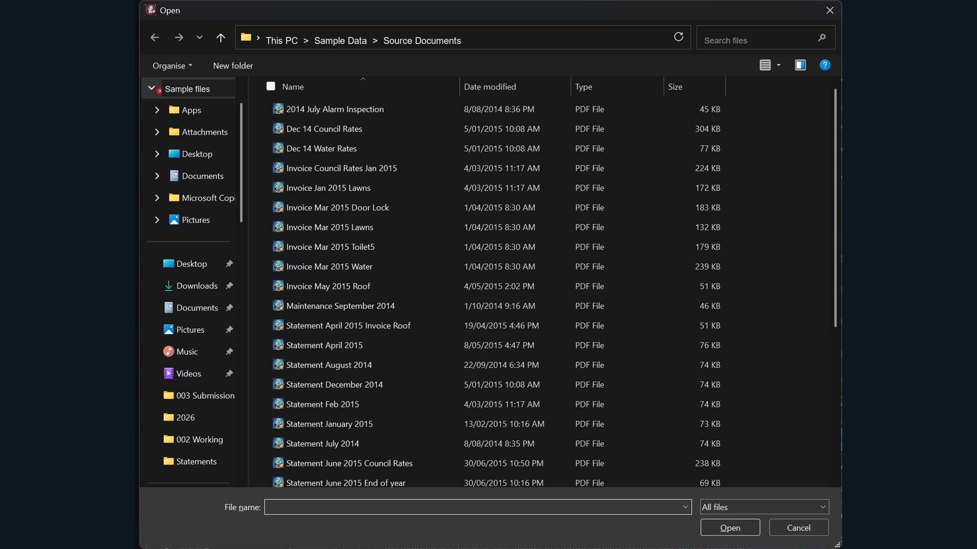Change the view layout icon
The width and height of the screenshot is (977, 549).
pos(765,65)
